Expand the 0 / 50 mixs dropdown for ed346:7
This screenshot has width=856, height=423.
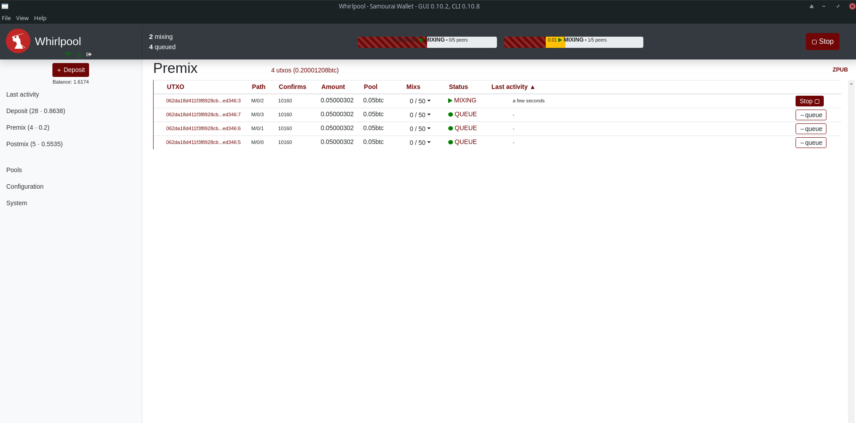(420, 115)
